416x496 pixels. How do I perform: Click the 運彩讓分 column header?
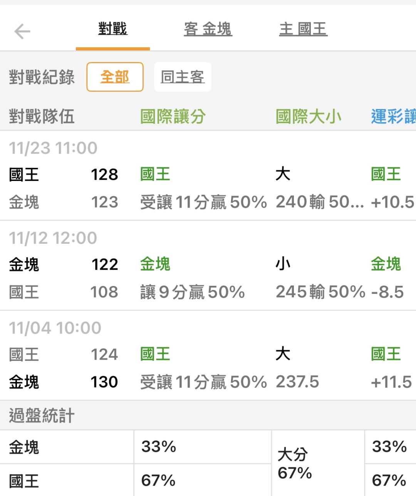tap(393, 117)
